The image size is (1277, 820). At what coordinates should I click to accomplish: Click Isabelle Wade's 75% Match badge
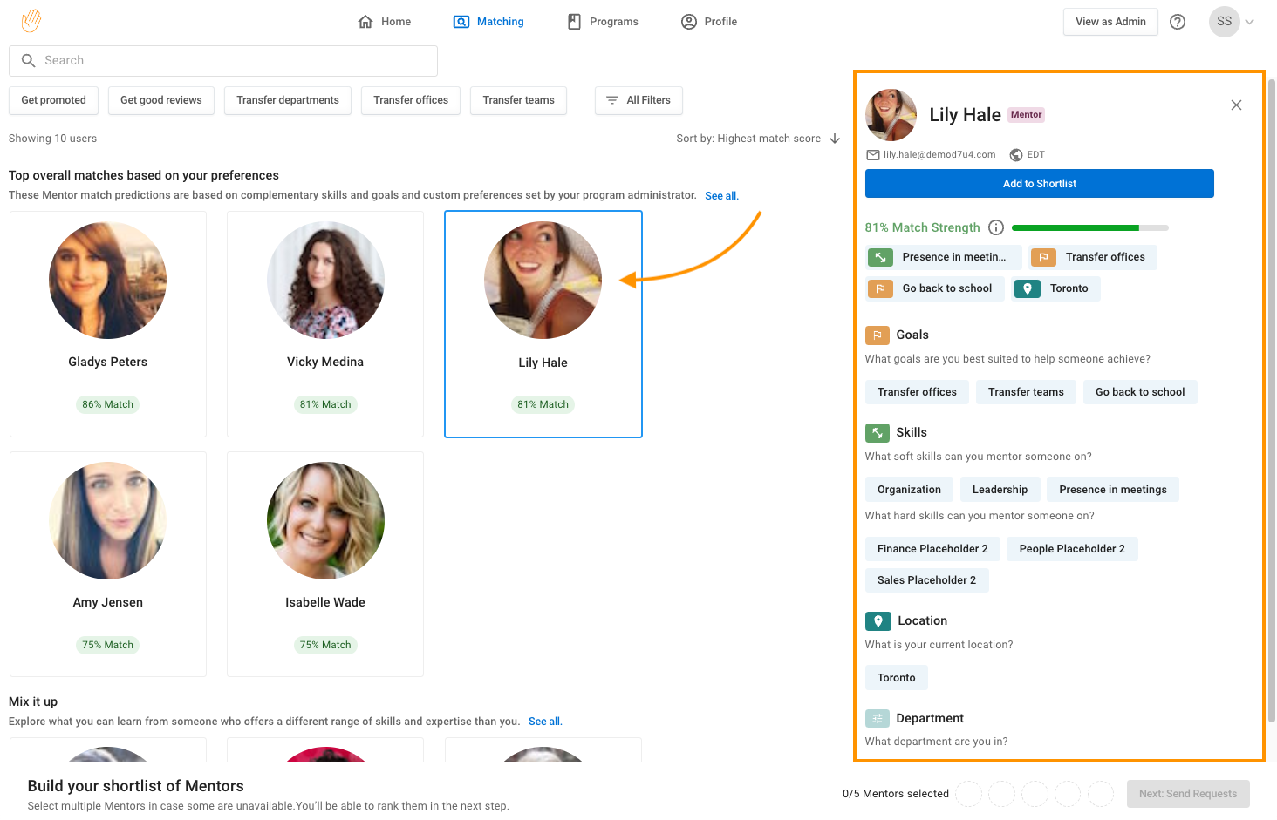[x=325, y=645]
